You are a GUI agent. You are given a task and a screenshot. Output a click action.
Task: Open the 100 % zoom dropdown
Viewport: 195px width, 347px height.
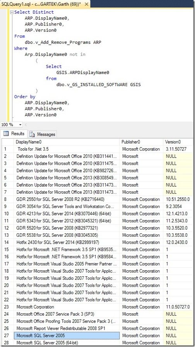20,125
